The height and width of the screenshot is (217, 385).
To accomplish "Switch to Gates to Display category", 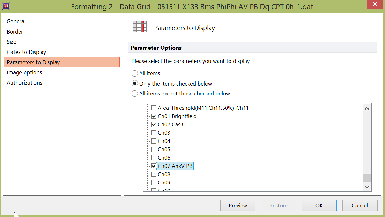I will click(x=26, y=52).
